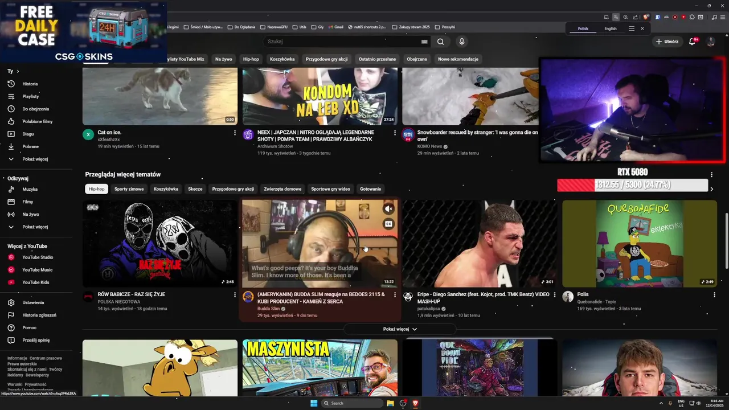
Task: Click the browser zoom magnifier icon
Action: pos(625,17)
